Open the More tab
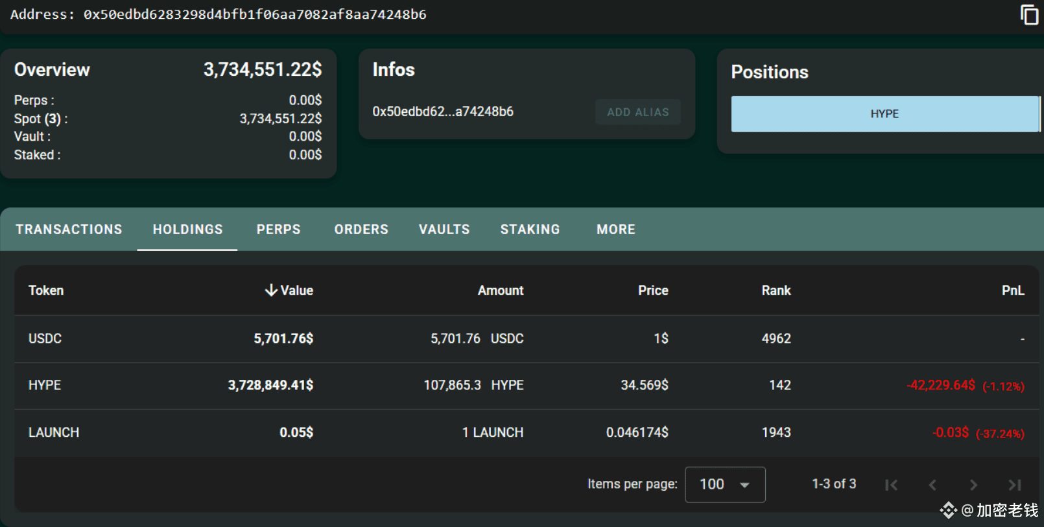 pos(616,229)
